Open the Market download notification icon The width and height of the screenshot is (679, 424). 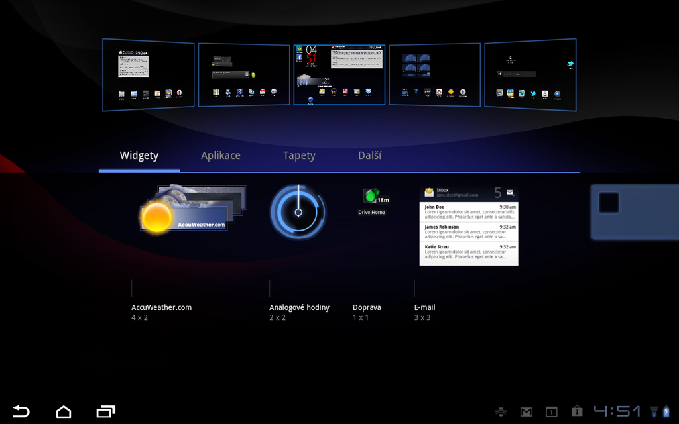(x=576, y=412)
